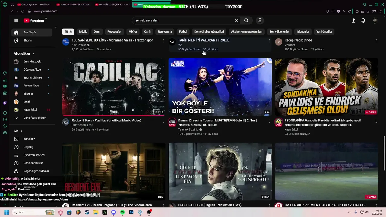Open options for Recep Ivedik Cinde video
This screenshot has width=386, height=217.
376,41
